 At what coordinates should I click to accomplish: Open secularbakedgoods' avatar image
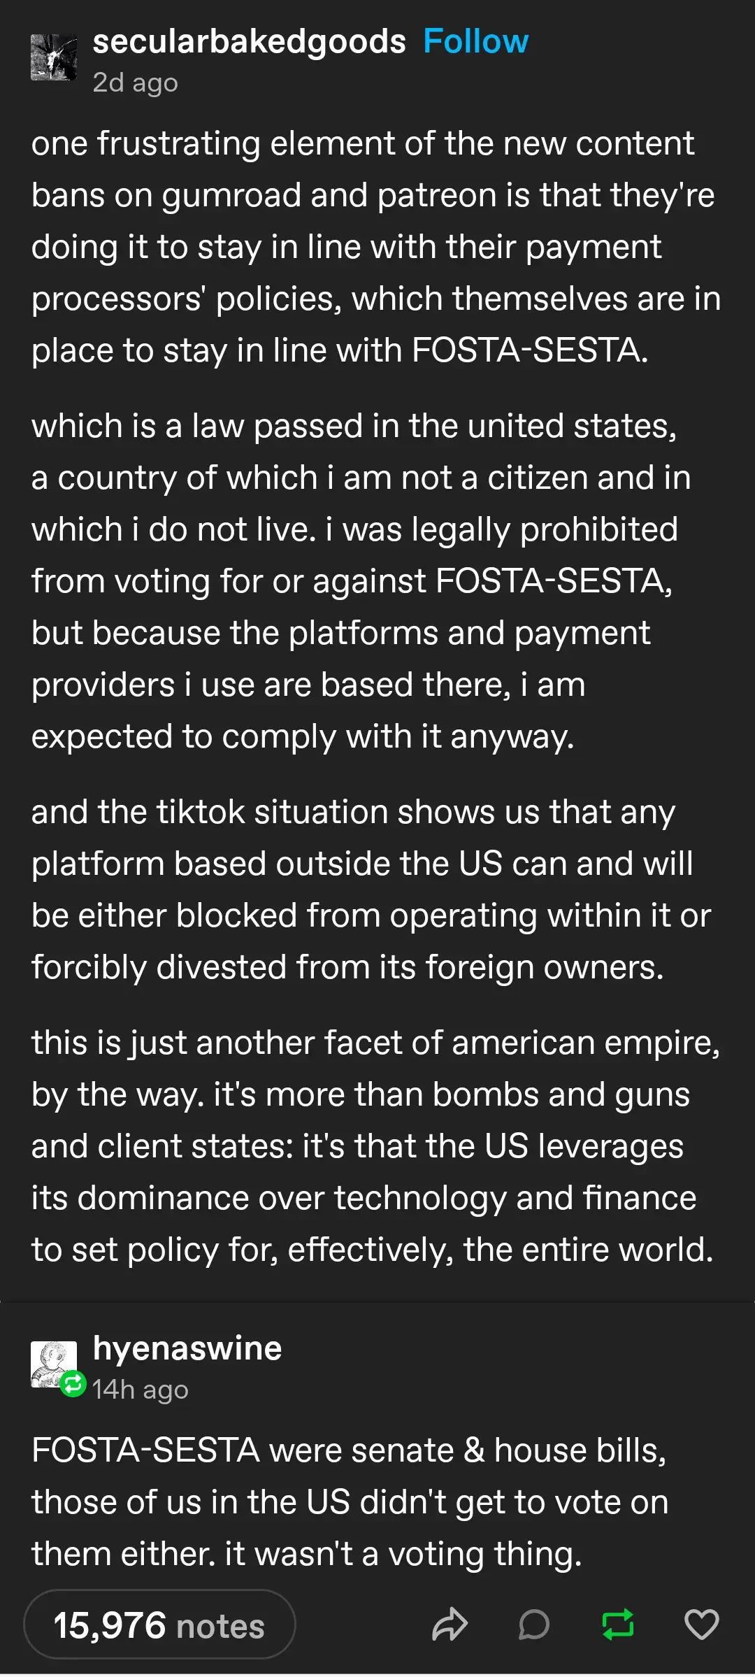coord(54,58)
